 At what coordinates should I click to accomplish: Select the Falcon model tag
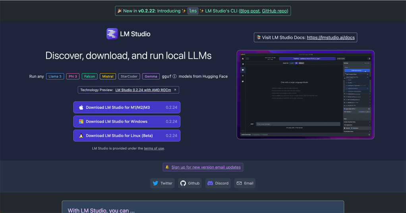coord(90,76)
